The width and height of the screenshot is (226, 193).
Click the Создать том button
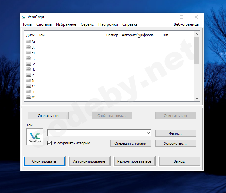click(x=48, y=116)
